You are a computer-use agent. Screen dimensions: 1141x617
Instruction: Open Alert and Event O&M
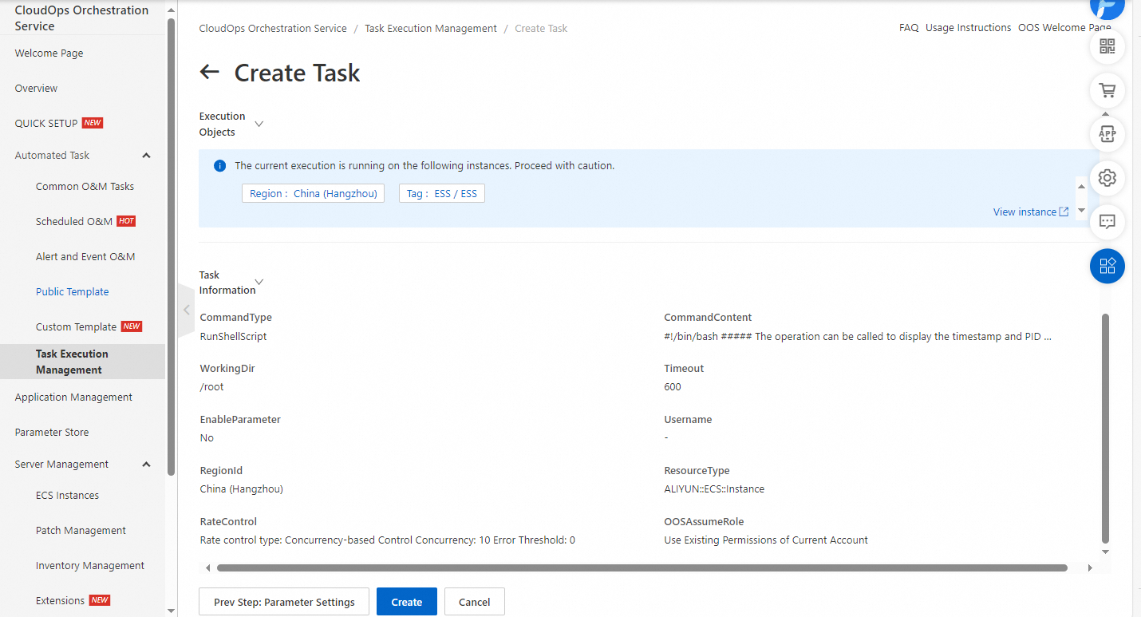[85, 257]
